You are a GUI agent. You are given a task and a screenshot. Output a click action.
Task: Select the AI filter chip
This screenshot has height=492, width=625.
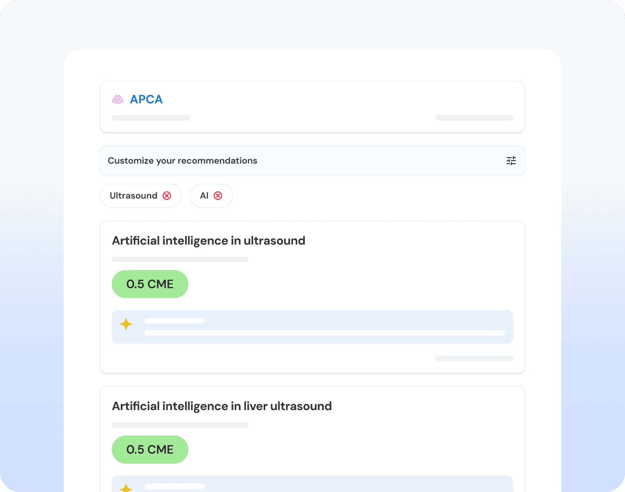click(x=204, y=196)
